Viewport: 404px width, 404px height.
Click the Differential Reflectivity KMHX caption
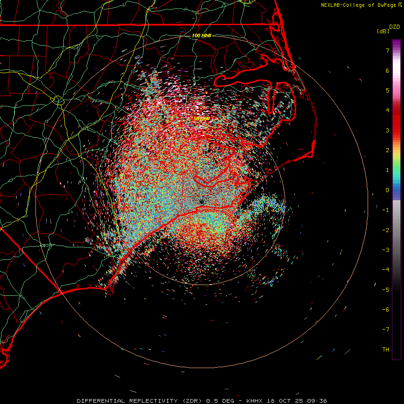202,401
